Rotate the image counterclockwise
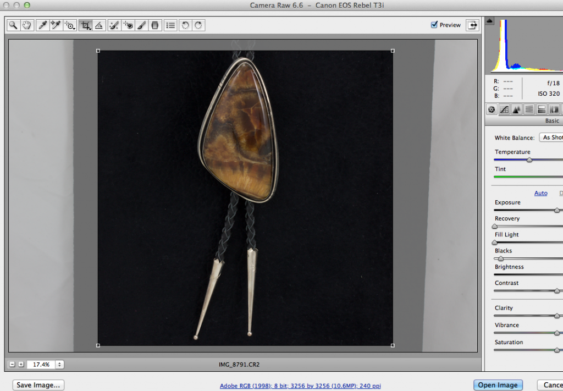Screen dimensions: 563x391 click(x=185, y=25)
